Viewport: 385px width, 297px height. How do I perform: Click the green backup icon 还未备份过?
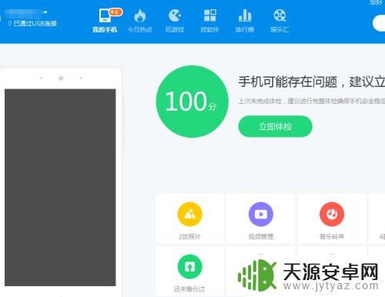tap(189, 267)
